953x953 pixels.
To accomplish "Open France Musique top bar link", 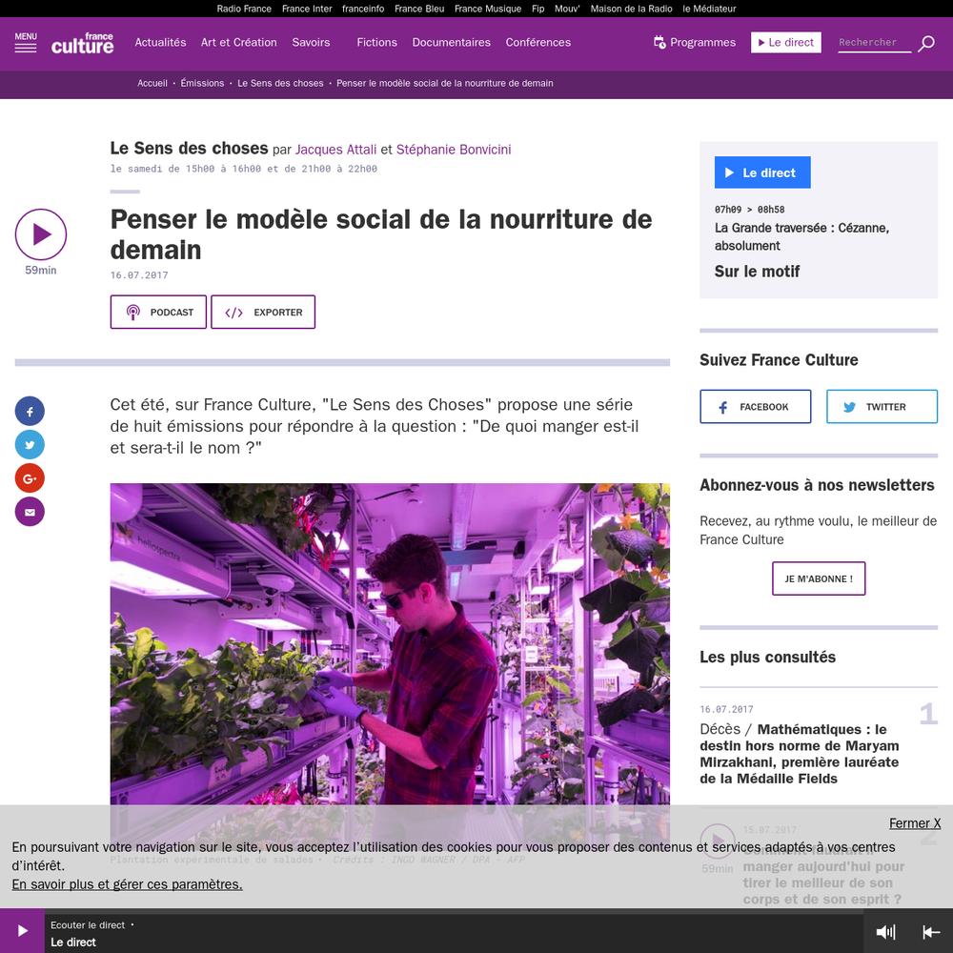I will (x=488, y=9).
